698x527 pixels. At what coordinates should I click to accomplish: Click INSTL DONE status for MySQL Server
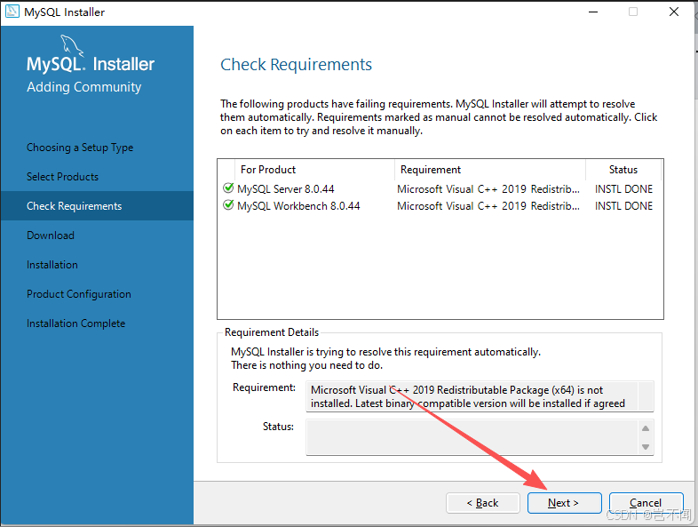tap(623, 189)
